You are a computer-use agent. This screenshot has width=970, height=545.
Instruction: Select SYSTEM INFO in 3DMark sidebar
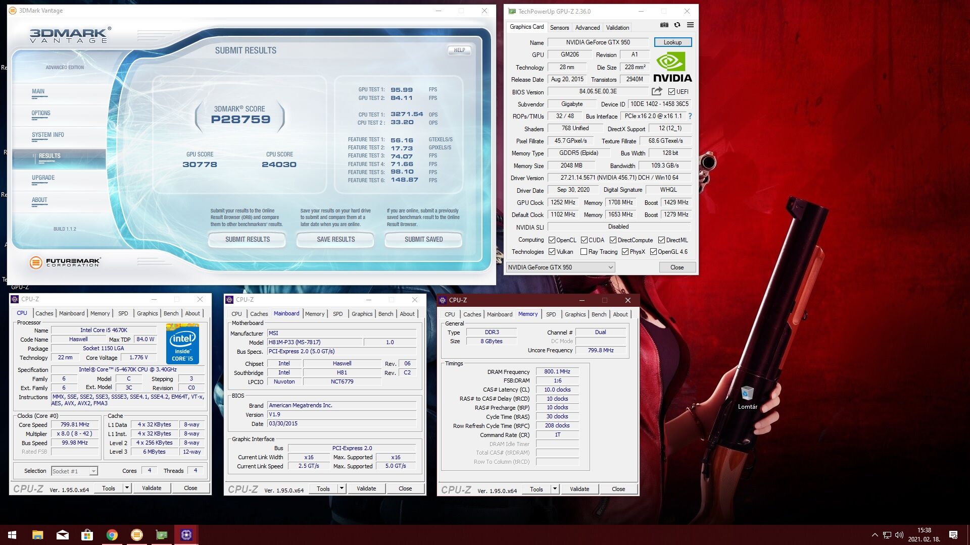[48, 135]
